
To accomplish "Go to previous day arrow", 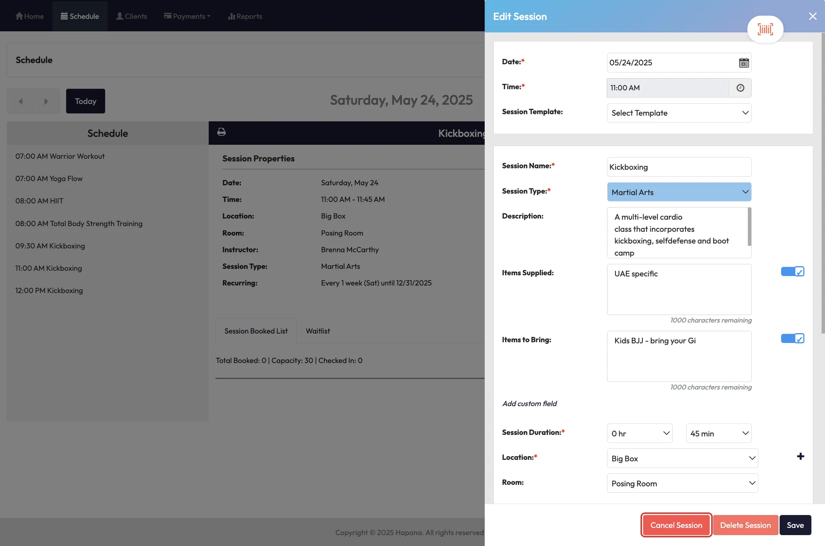I will click(x=21, y=101).
